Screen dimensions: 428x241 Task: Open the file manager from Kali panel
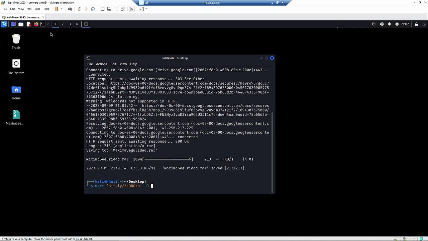tap(21, 24)
